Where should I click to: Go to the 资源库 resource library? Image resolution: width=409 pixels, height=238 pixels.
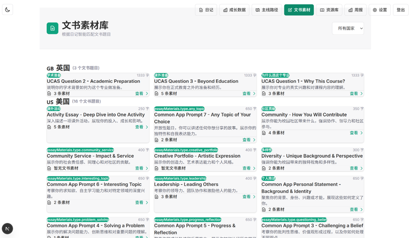329,10
